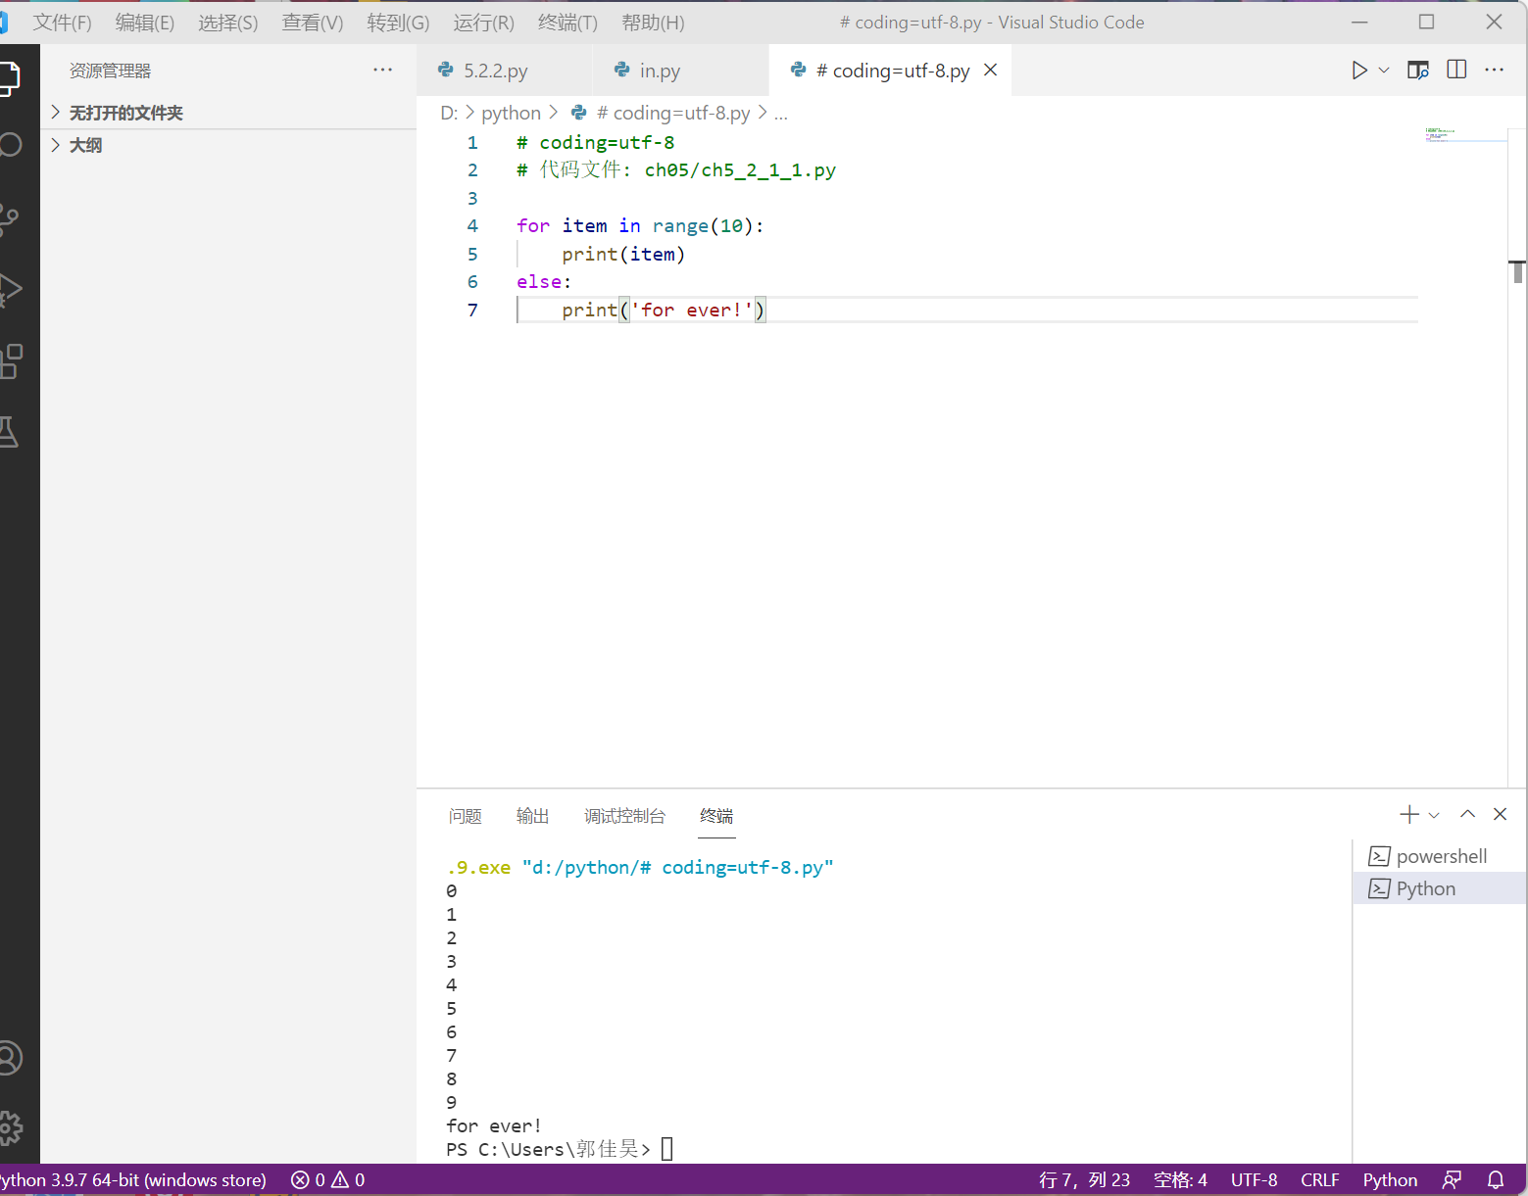The height and width of the screenshot is (1196, 1528).
Task: Select the 终端 terminal panel tab
Action: (x=716, y=816)
